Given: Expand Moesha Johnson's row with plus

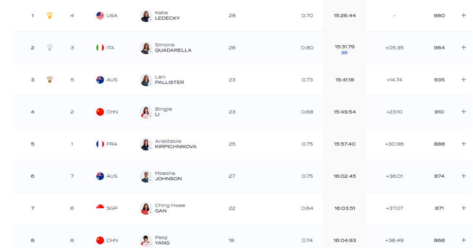Looking at the screenshot, I should [464, 176].
